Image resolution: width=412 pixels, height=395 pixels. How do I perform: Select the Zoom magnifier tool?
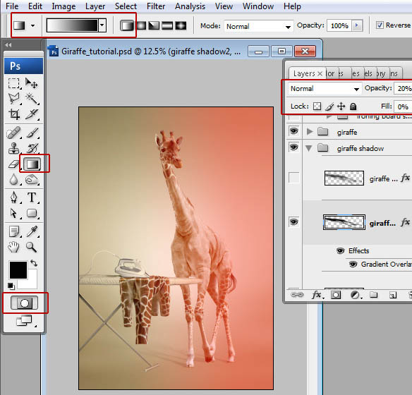click(31, 247)
